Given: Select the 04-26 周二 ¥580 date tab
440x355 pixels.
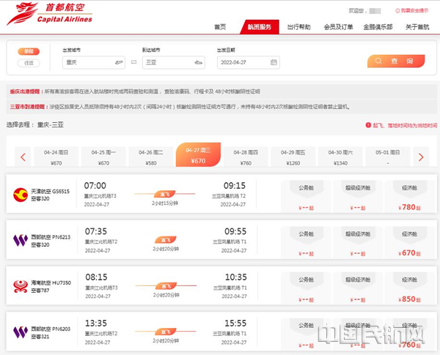Looking at the screenshot, I should [151, 157].
